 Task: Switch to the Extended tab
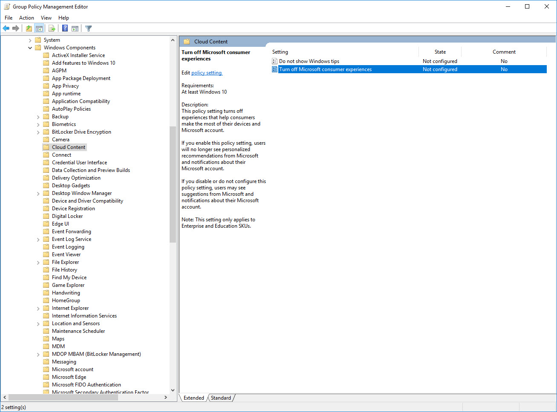[194, 398]
